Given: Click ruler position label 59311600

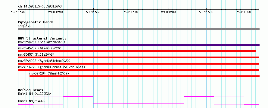Looking at the screenshot, I should click(x=244, y=12).
